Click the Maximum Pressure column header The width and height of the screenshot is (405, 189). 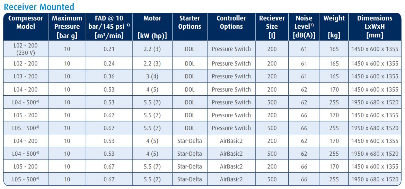pyautogui.click(x=67, y=27)
